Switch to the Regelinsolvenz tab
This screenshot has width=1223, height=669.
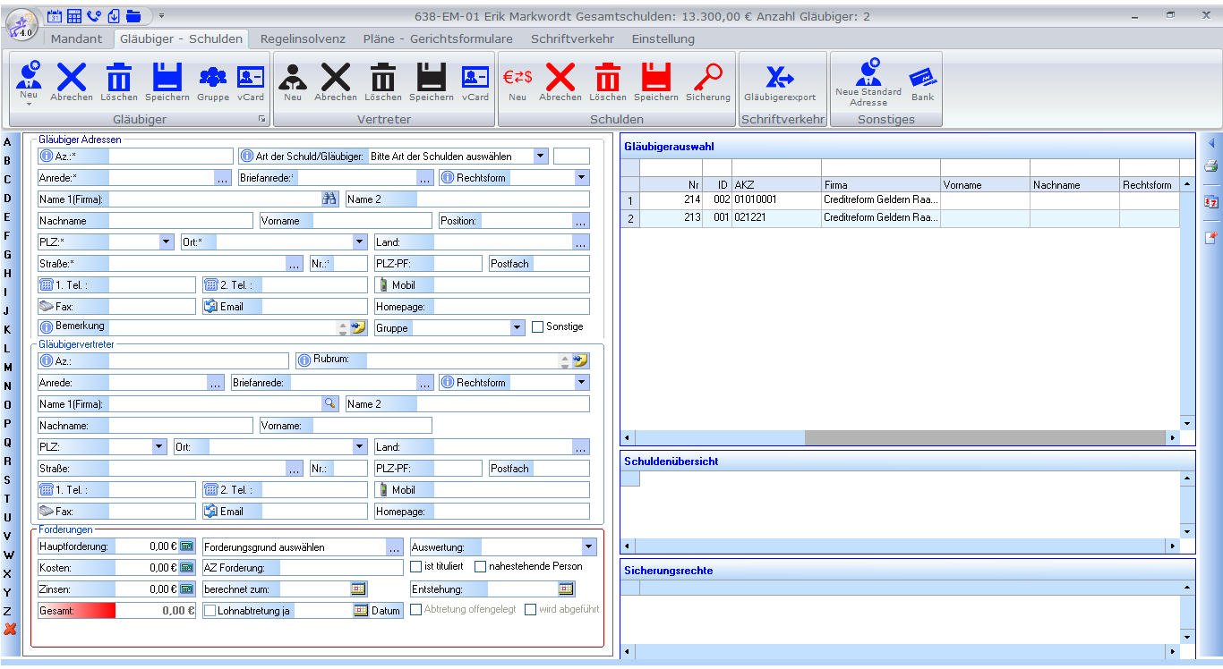303,38
